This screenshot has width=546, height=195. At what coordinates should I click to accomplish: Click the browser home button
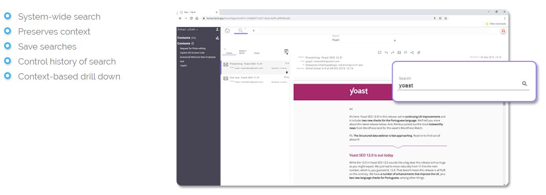click(197, 18)
